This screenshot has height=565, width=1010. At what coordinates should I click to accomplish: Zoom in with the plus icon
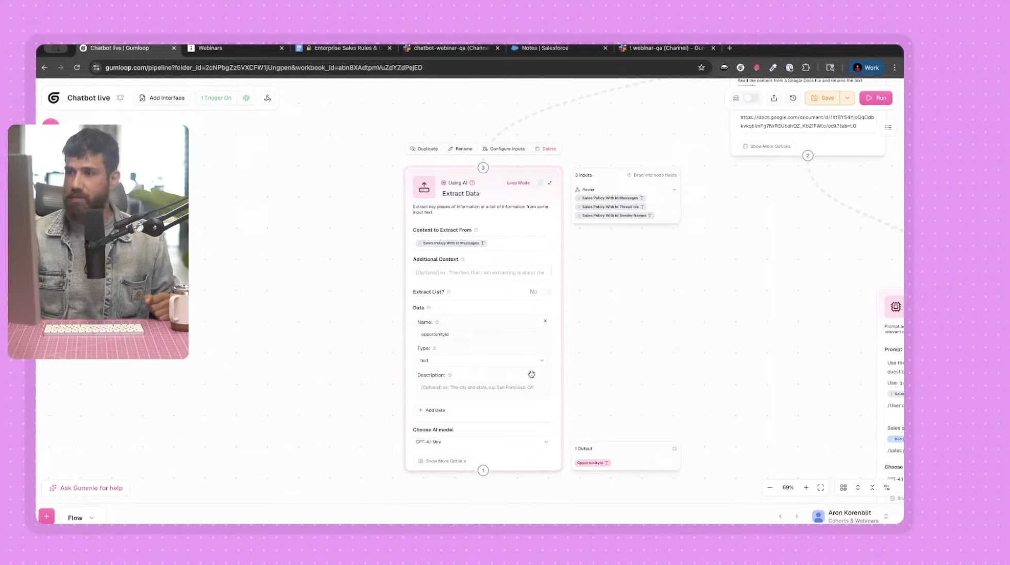(x=806, y=487)
